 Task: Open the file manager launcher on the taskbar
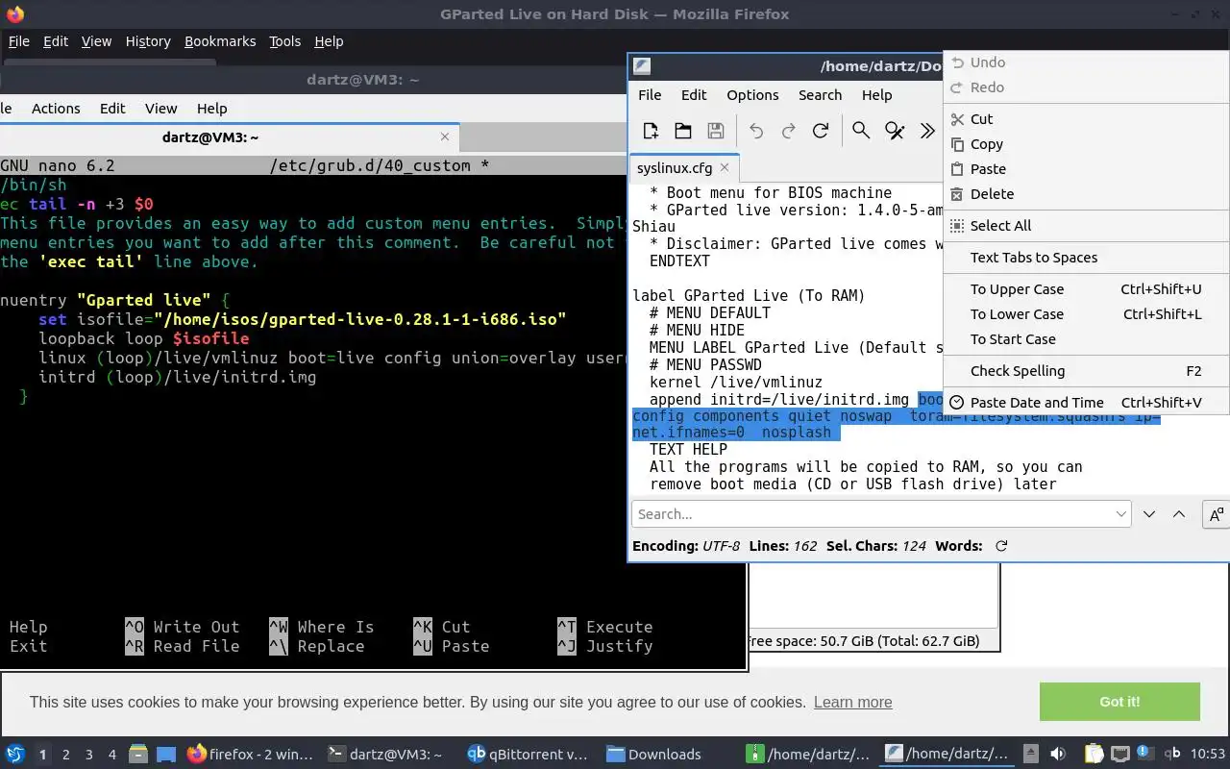[137, 755]
